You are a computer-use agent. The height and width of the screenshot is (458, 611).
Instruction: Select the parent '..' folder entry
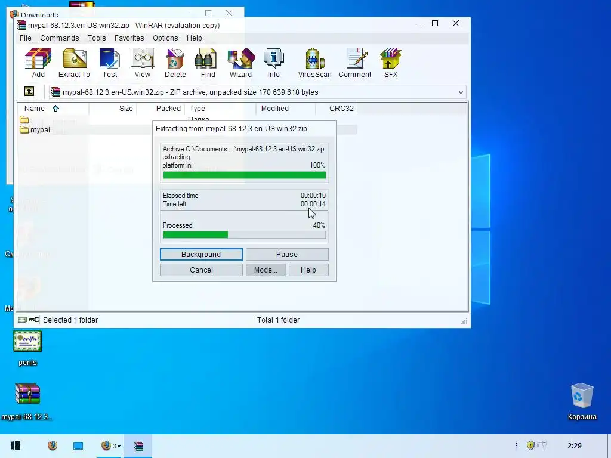pos(26,120)
